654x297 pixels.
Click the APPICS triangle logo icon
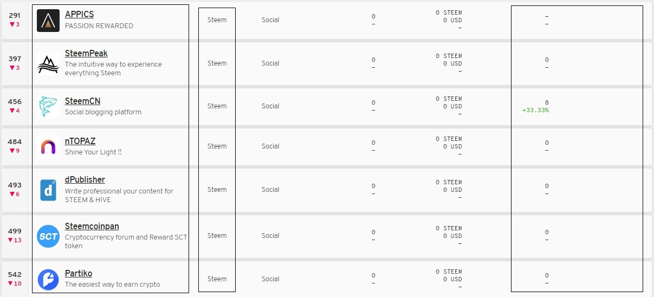click(48, 21)
